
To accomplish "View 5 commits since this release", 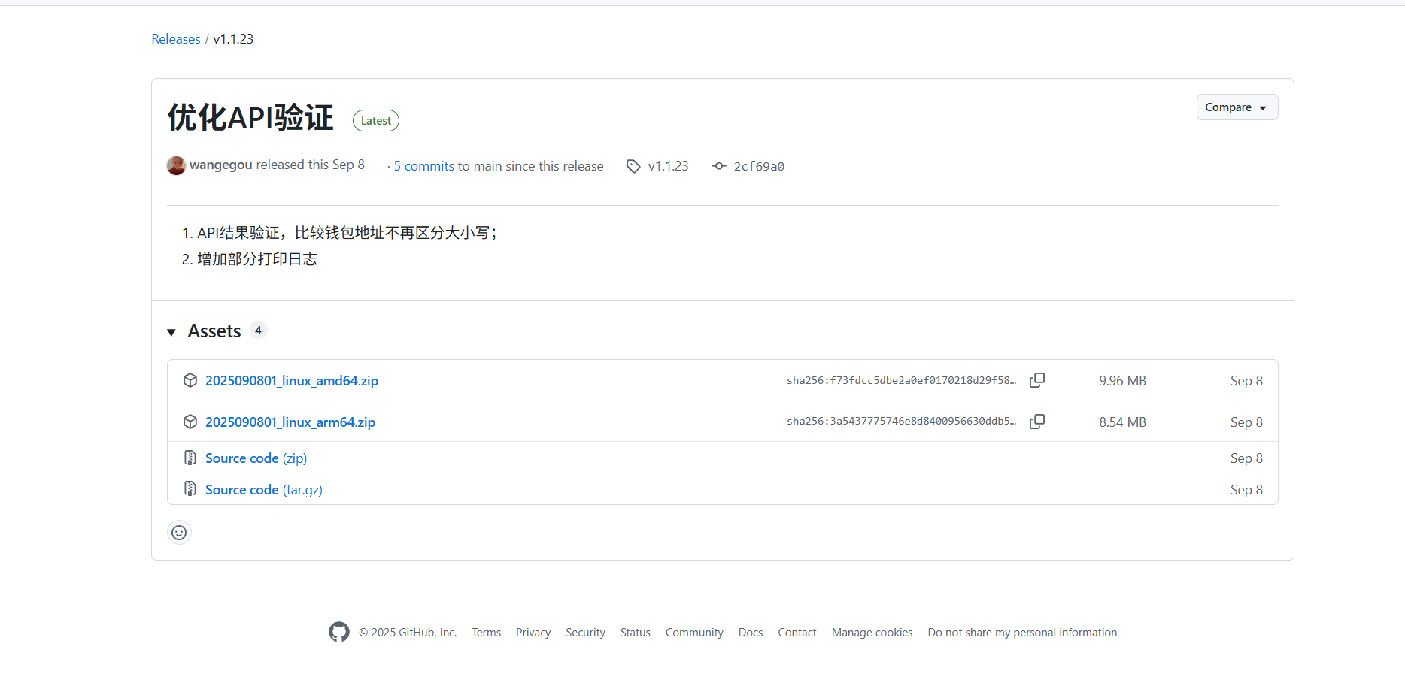I will pos(424,166).
